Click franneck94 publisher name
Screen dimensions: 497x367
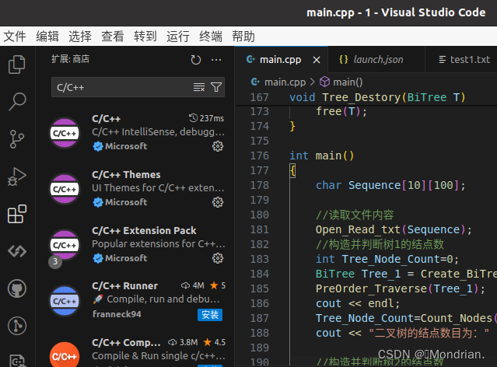(117, 314)
